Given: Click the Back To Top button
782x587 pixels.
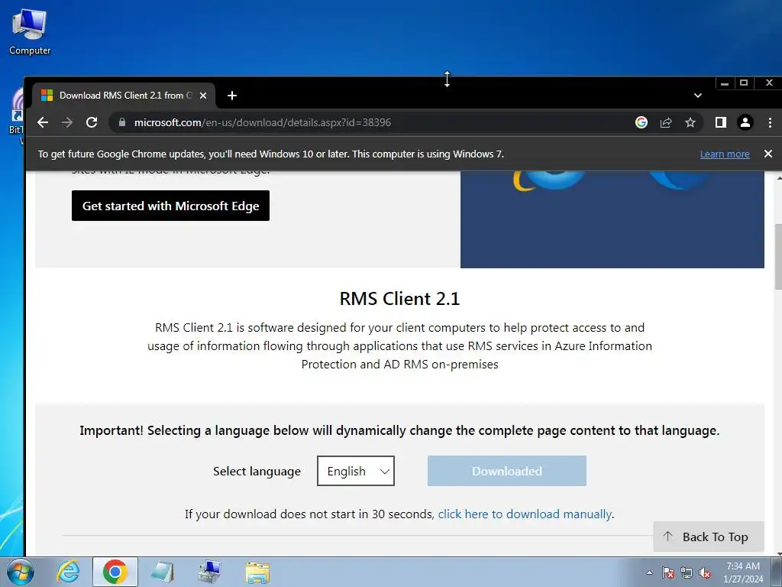Looking at the screenshot, I should point(708,537).
